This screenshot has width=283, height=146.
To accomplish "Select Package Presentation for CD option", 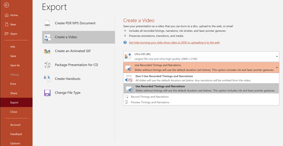I will pyautogui.click(x=78, y=65).
